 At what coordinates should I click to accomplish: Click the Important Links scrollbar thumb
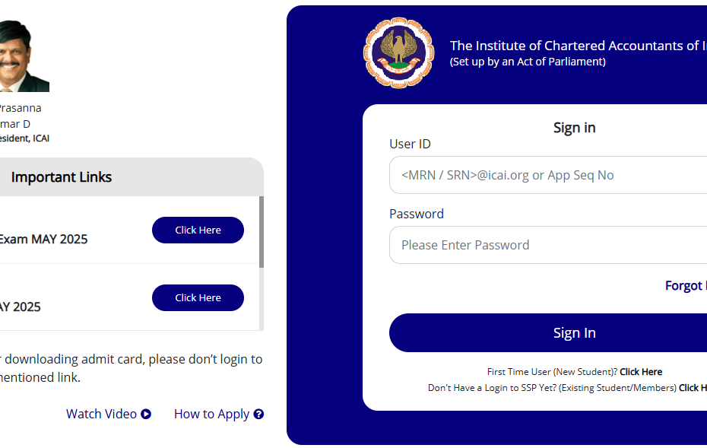[x=262, y=232]
